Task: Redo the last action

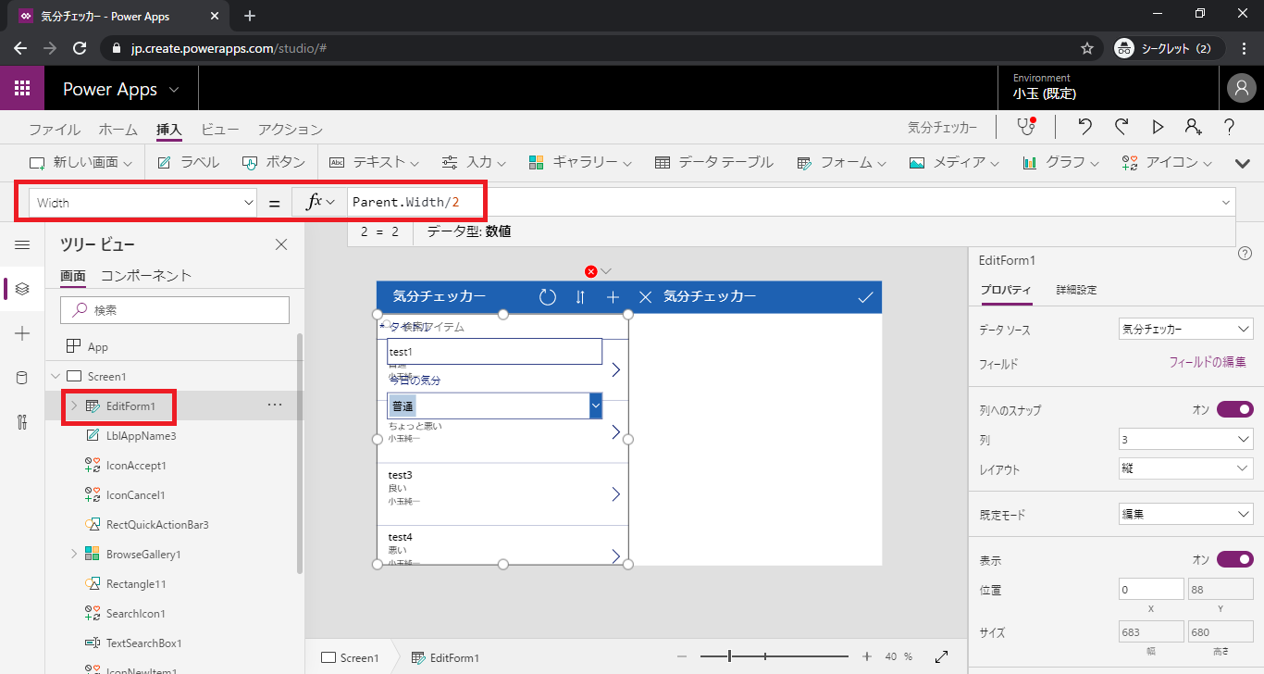Action: [1121, 127]
